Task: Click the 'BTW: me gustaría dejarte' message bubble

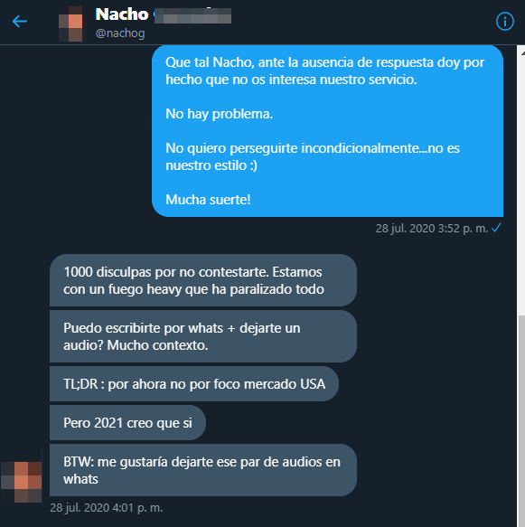Action: (203, 470)
